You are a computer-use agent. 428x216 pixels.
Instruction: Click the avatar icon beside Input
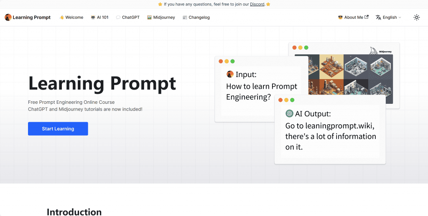[230, 74]
